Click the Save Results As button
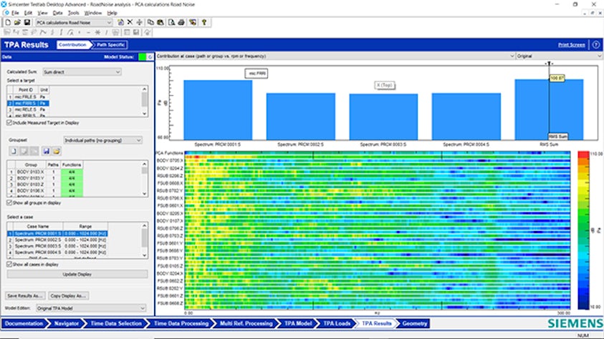 (x=25, y=295)
